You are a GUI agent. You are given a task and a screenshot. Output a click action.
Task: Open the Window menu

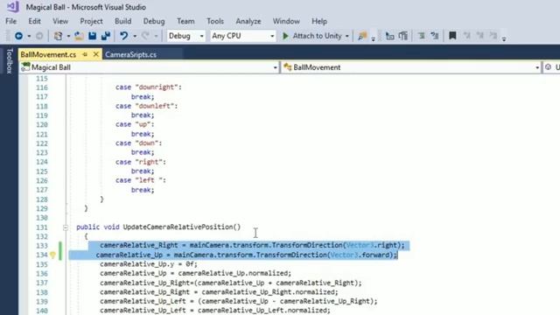286,21
